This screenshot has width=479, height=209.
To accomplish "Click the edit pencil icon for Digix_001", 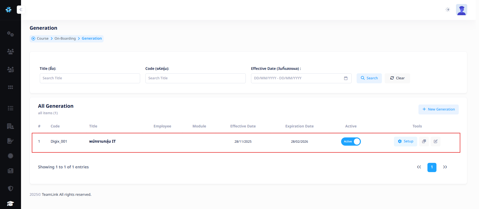I will pyautogui.click(x=435, y=141).
